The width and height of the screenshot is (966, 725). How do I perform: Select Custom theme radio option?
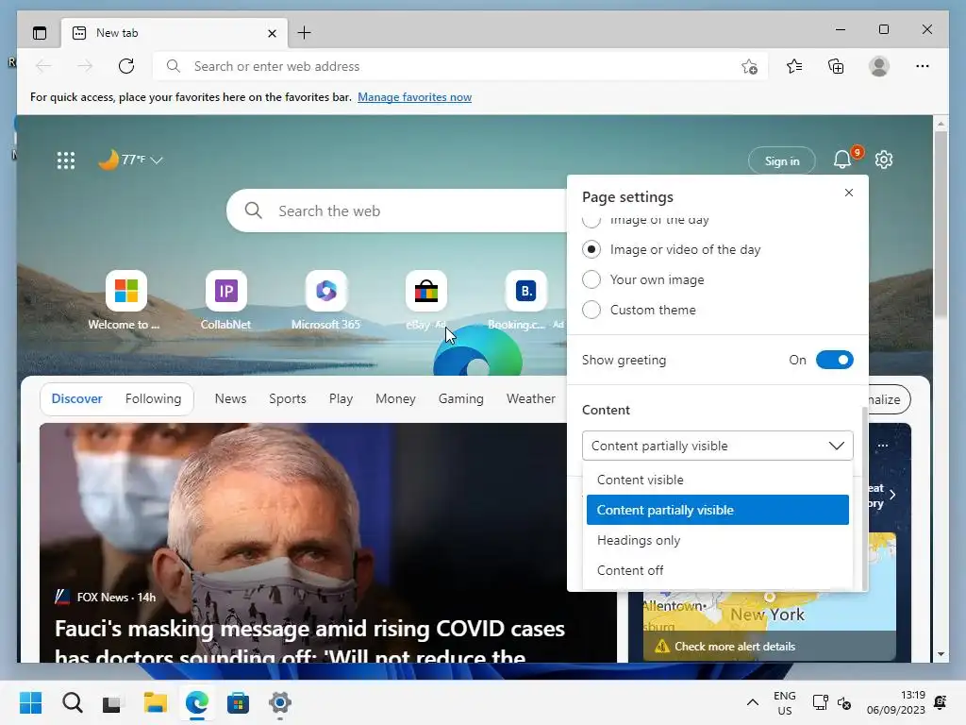pos(591,310)
